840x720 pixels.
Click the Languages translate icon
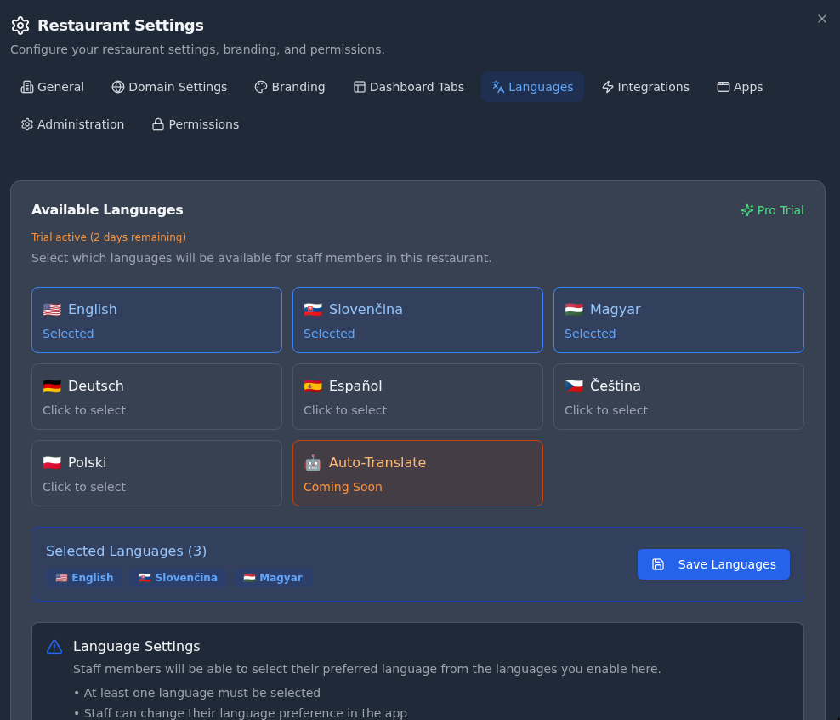pyautogui.click(x=497, y=87)
